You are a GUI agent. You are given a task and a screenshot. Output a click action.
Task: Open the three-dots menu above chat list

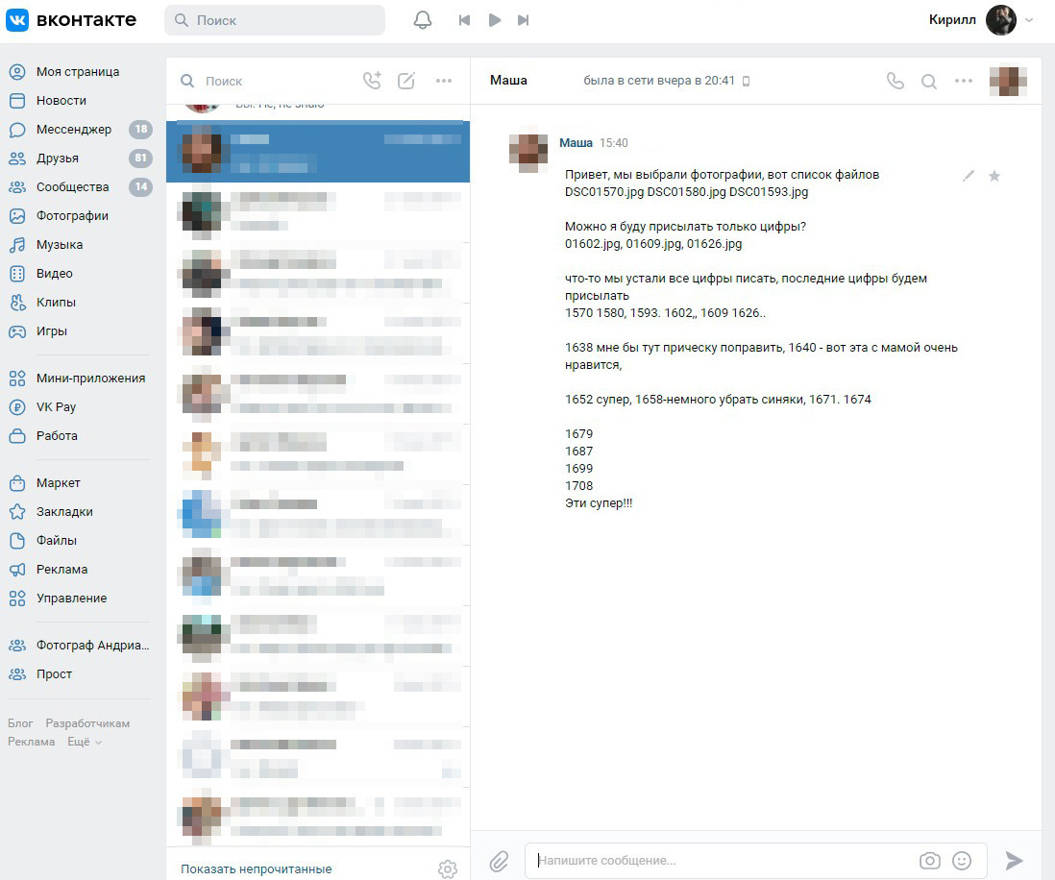(x=444, y=81)
